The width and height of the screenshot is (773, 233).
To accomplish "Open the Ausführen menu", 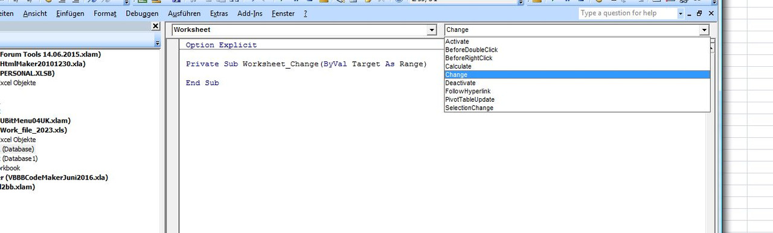I will point(184,13).
